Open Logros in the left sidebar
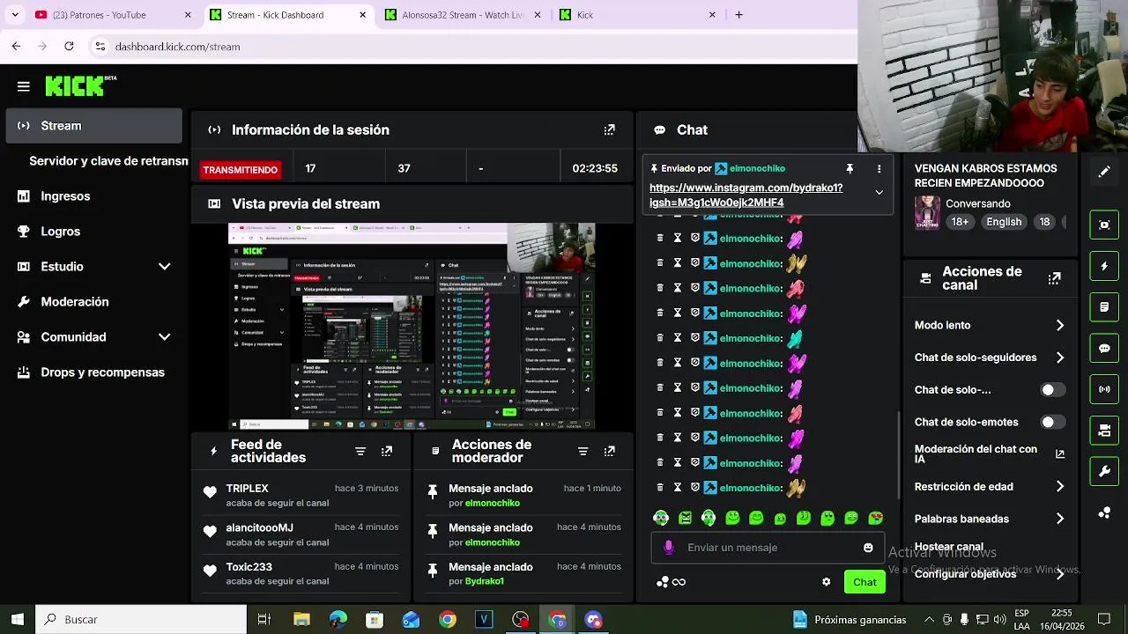The image size is (1128, 634). [x=94, y=232]
